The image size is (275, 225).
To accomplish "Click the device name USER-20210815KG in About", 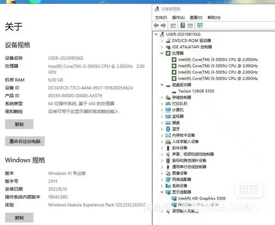I will pos(66,58).
